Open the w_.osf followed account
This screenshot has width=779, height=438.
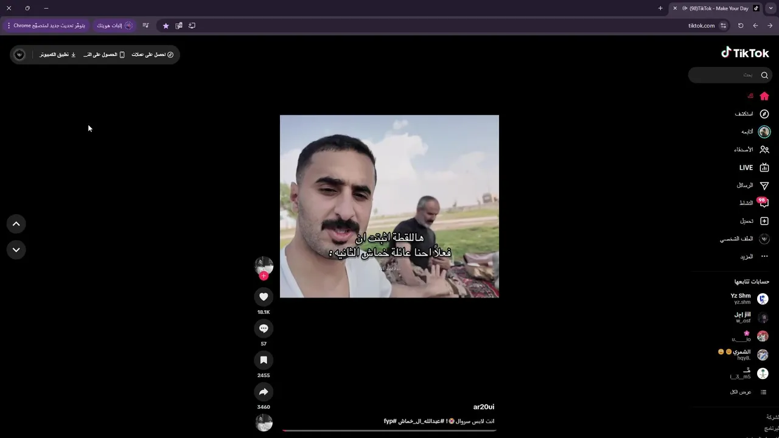[x=751, y=318]
